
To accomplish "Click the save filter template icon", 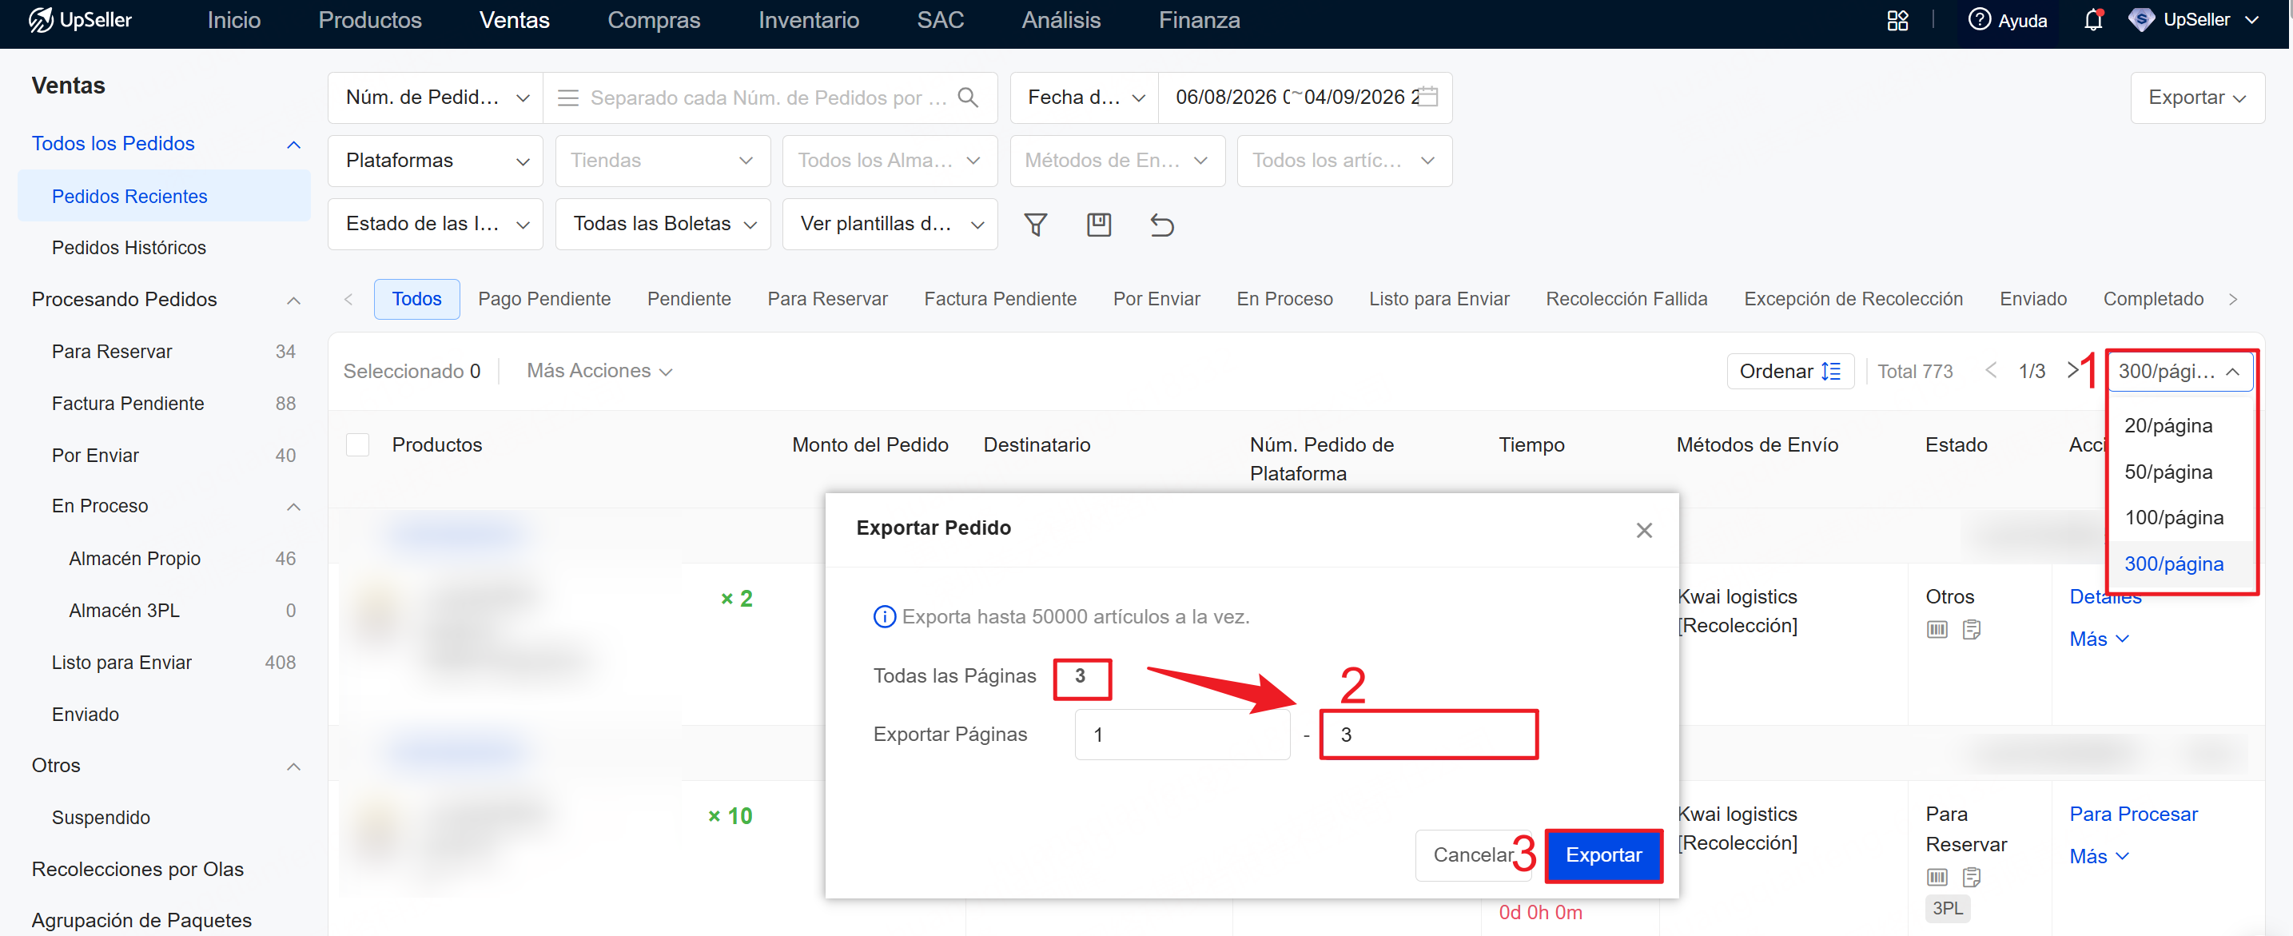I will [1098, 225].
